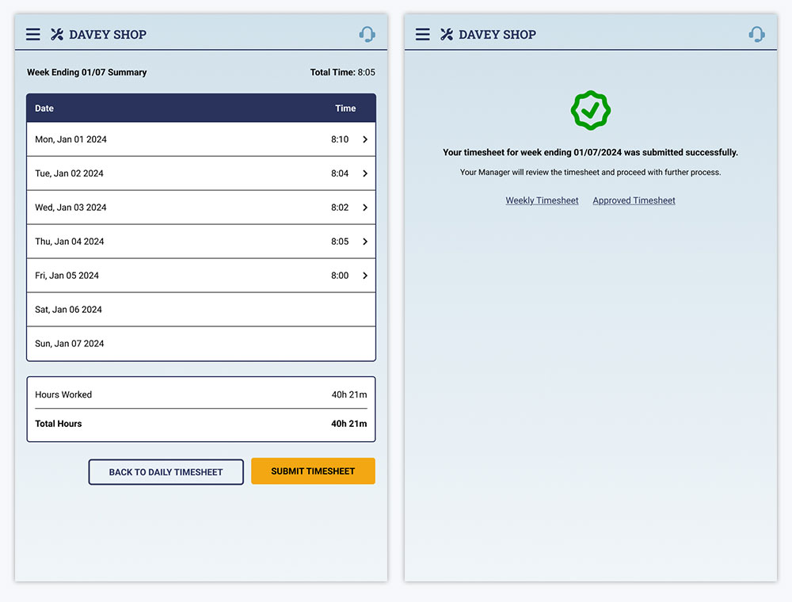Click the Time column header

(x=345, y=109)
